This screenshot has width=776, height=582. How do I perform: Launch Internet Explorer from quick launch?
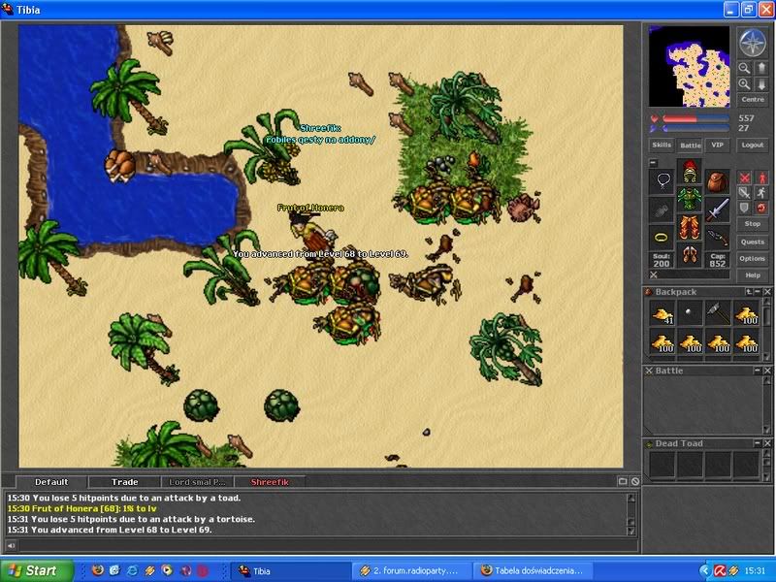(x=132, y=570)
